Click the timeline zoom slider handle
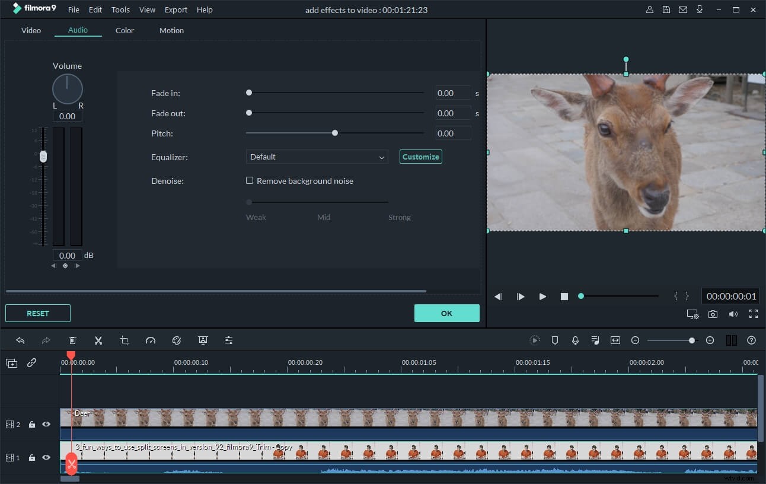 691,340
